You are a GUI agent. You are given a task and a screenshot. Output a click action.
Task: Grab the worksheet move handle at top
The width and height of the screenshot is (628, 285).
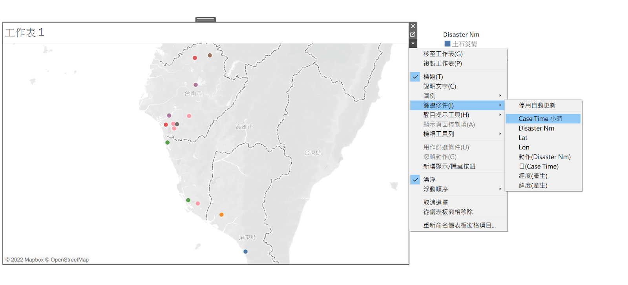(x=206, y=20)
